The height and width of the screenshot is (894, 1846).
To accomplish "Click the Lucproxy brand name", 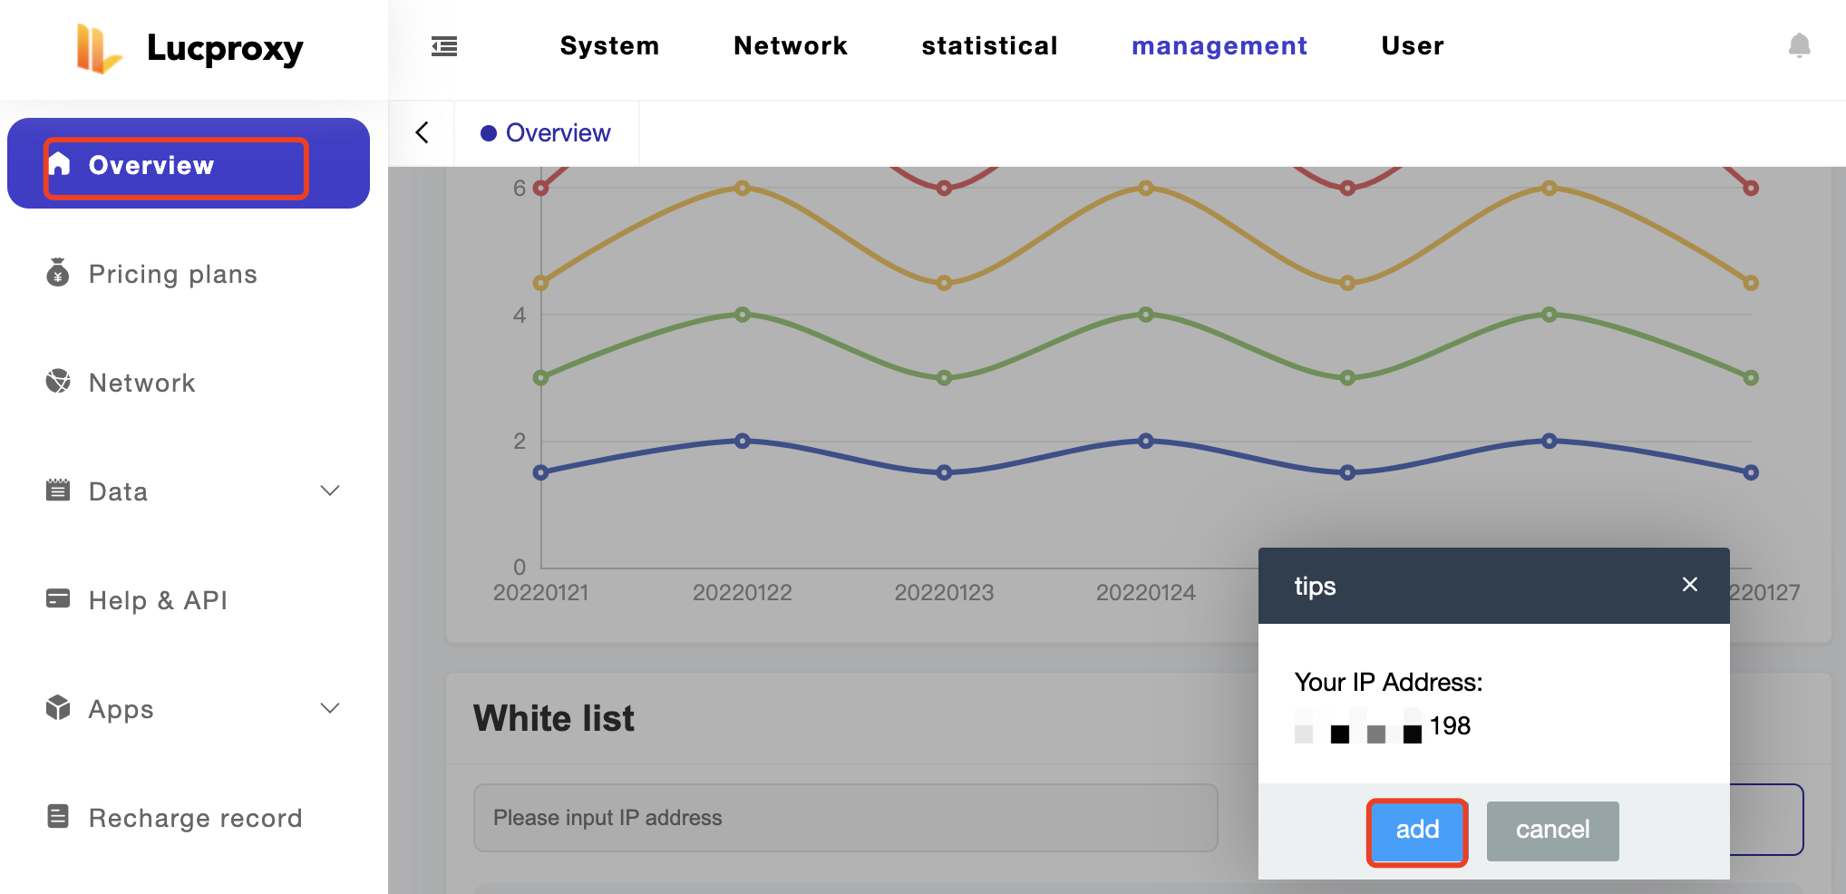I will (x=225, y=49).
